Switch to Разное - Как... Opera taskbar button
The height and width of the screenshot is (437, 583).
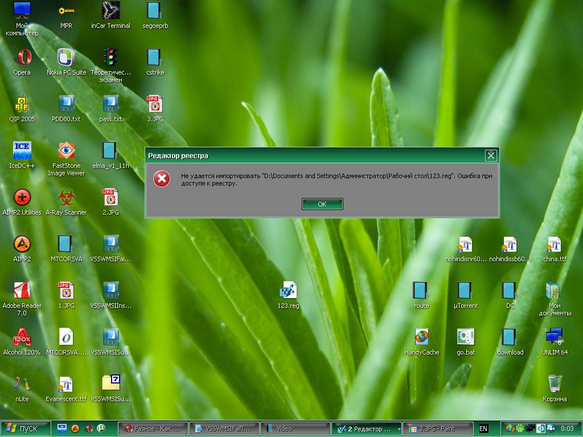(x=153, y=428)
